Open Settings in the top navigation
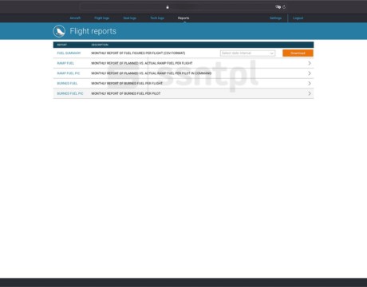 point(275,18)
